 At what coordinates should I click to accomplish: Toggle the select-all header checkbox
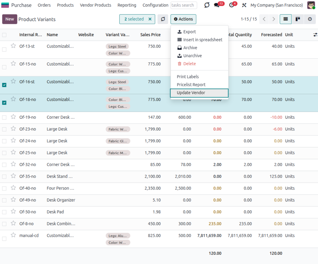pos(4,35)
